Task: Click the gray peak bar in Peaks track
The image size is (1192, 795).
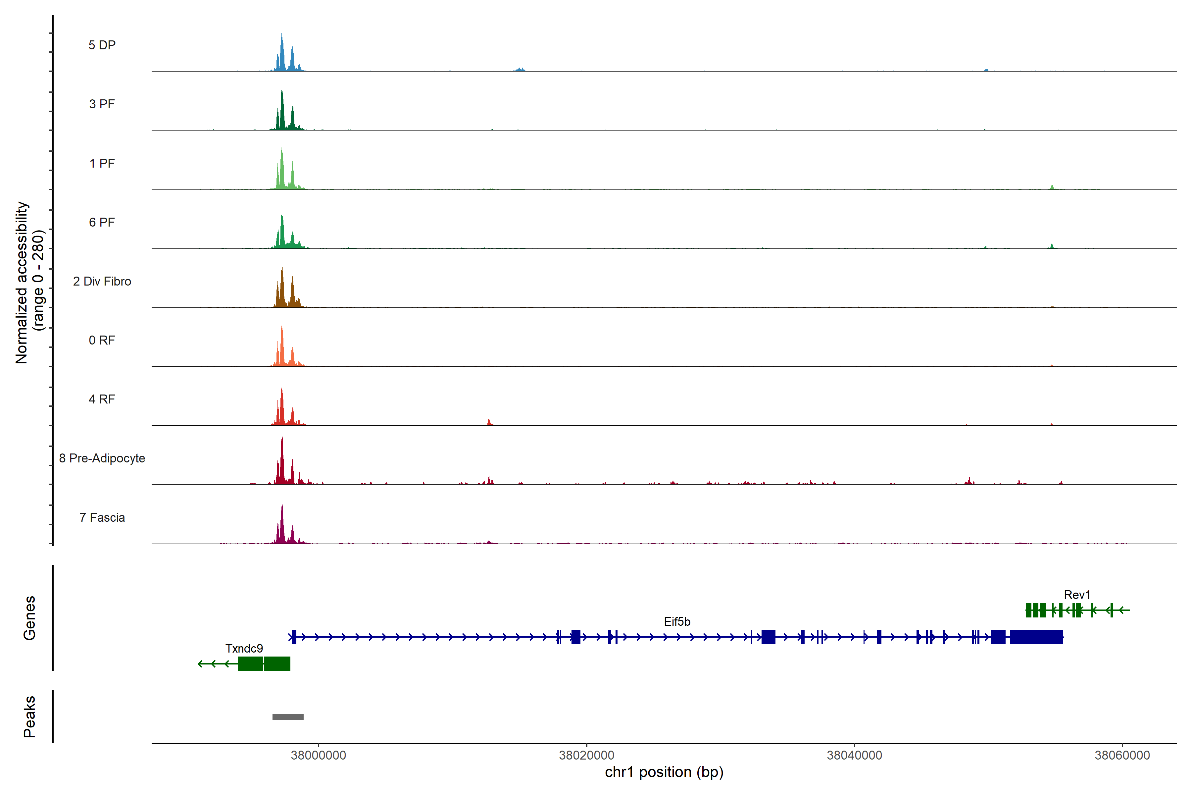Action: (288, 717)
